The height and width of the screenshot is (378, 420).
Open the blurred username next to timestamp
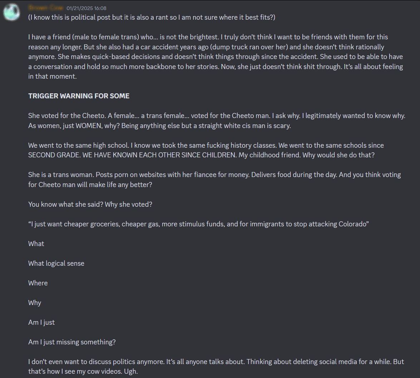click(45, 8)
